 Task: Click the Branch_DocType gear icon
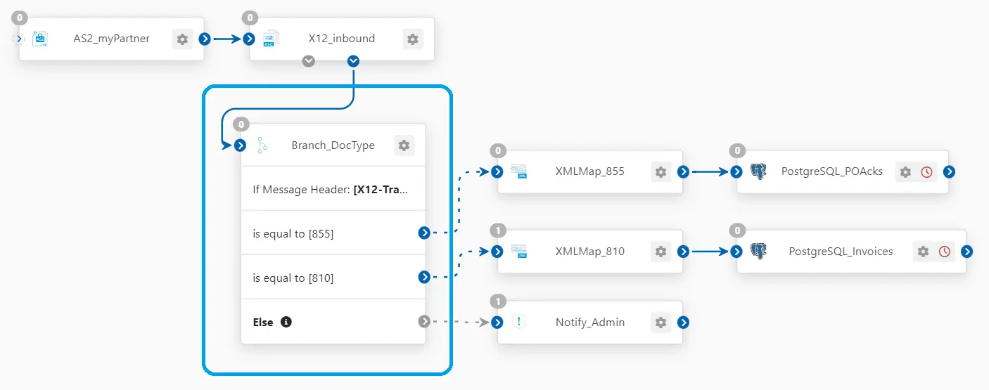point(404,145)
